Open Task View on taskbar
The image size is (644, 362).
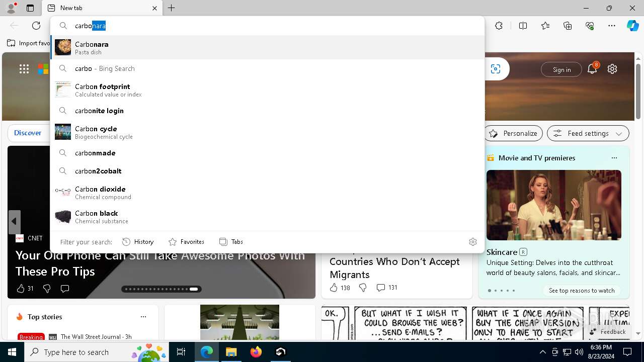182,352
